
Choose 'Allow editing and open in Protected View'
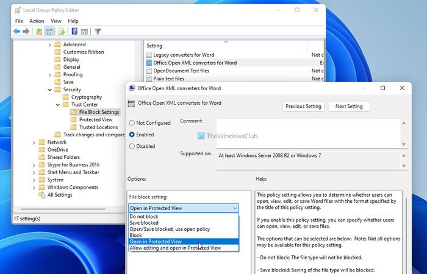click(x=176, y=248)
